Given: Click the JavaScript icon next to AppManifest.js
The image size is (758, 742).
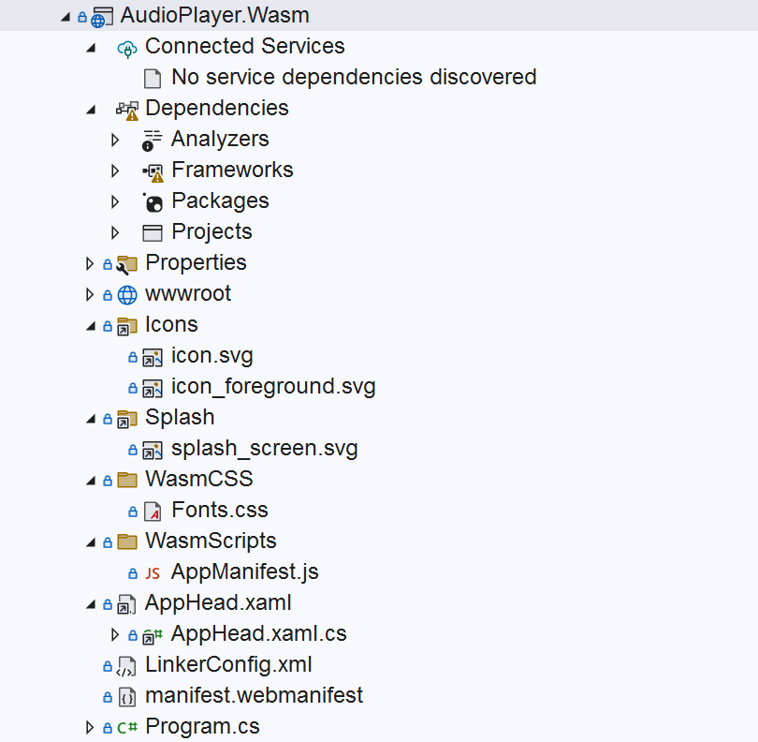Looking at the screenshot, I should pos(153,571).
